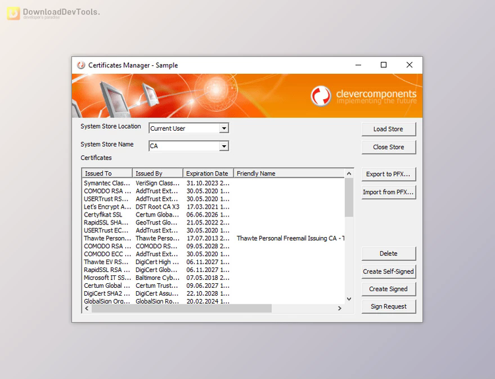
Task: Select the COMODO ECC certificate row
Action: 213,254
